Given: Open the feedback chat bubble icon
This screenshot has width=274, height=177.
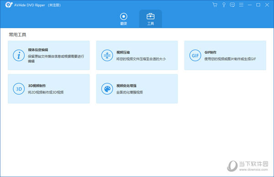Looking at the screenshot, I should pos(232,5).
